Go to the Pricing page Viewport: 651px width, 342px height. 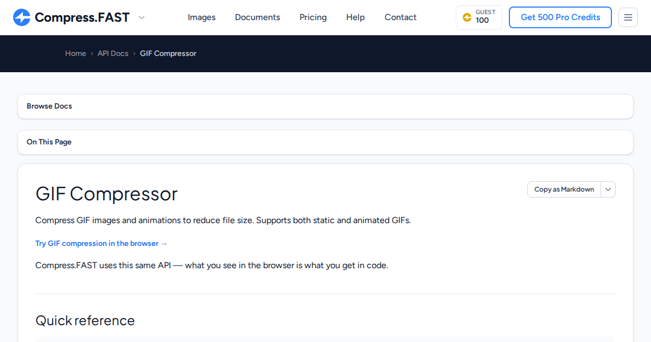point(313,17)
